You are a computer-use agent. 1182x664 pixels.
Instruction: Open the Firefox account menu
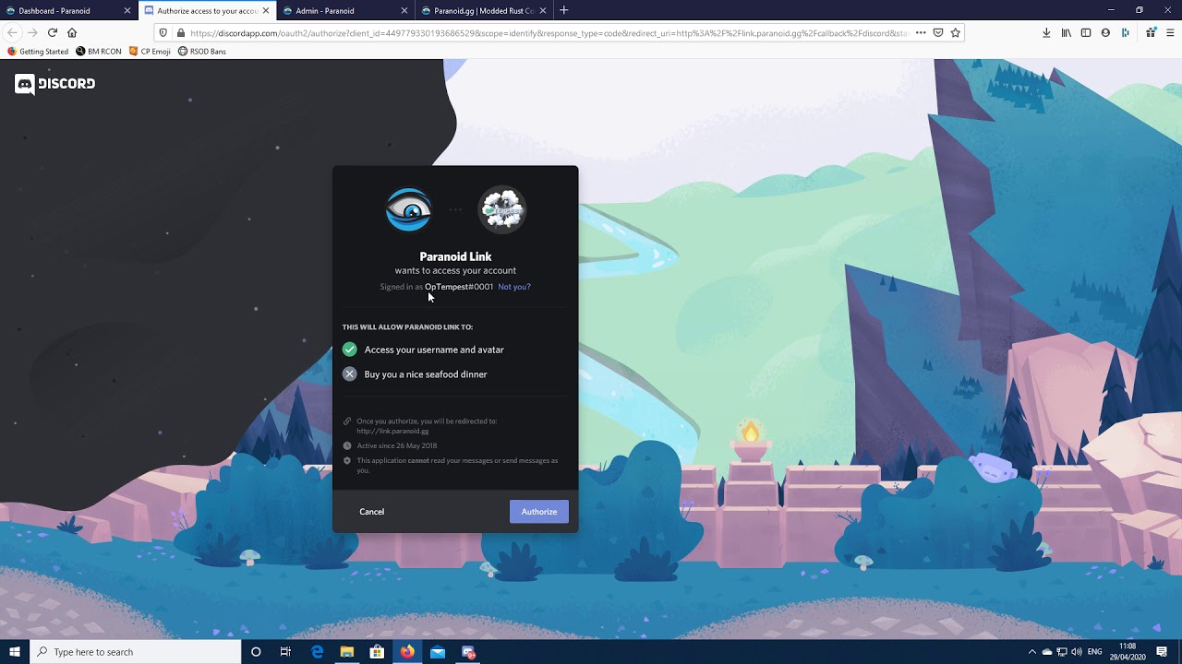(1105, 32)
